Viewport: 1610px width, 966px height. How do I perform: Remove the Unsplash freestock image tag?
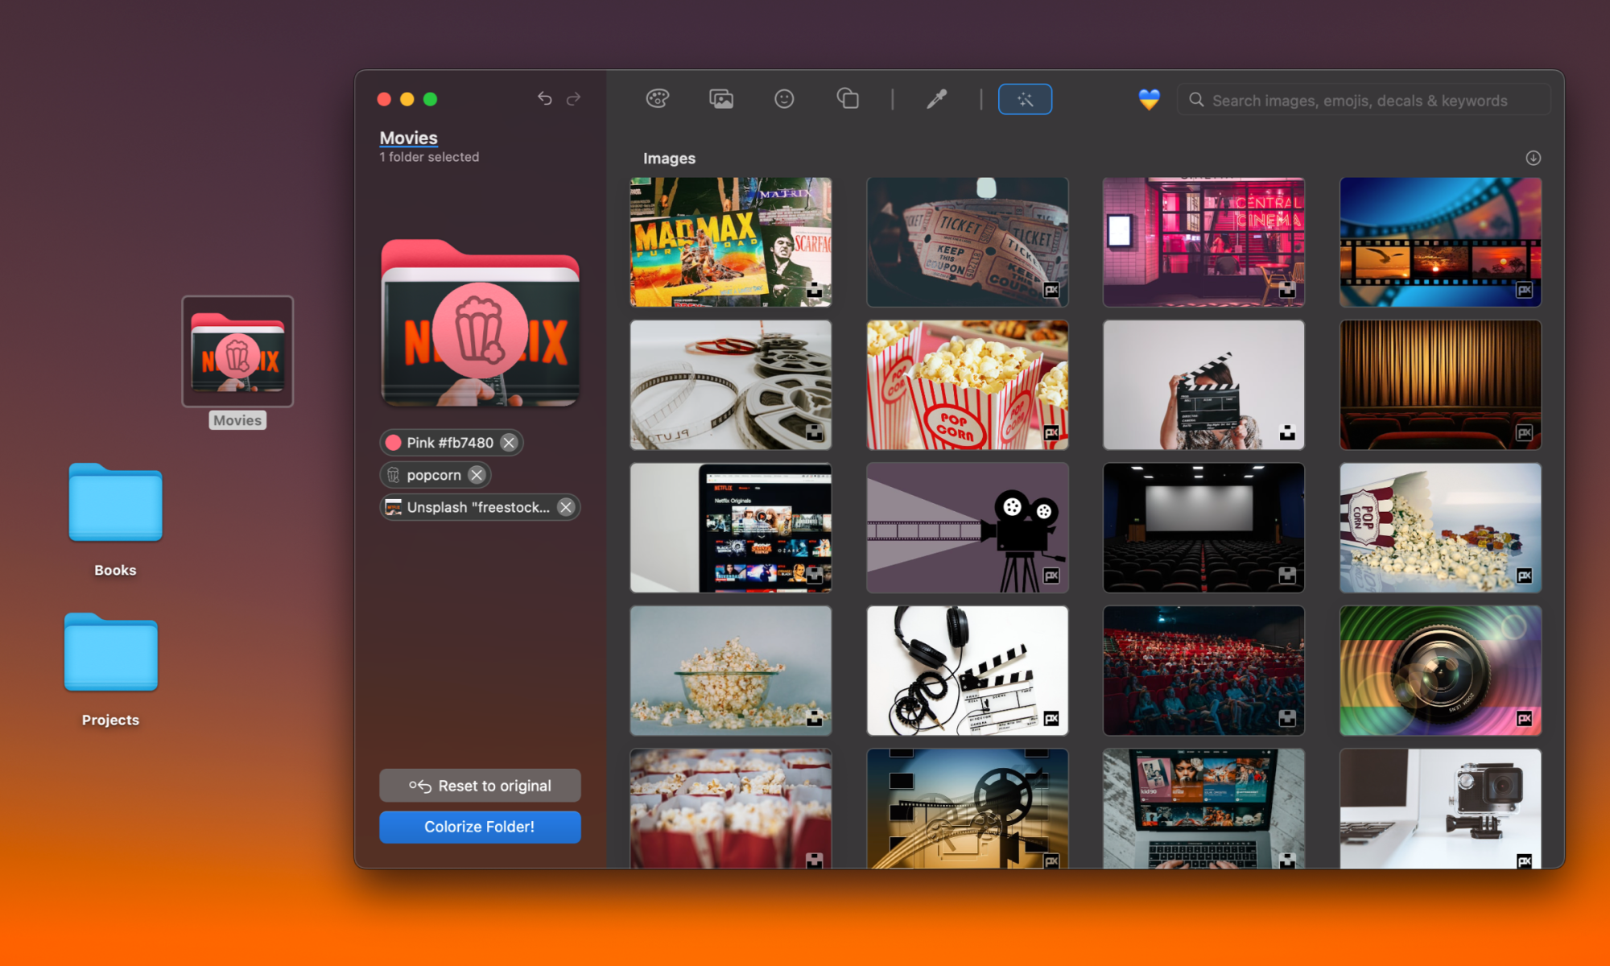pos(566,507)
